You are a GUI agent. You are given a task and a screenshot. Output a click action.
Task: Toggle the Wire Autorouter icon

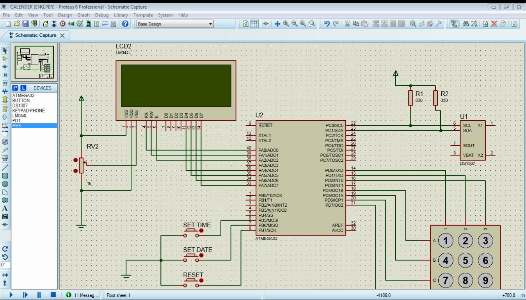[x=454, y=24]
